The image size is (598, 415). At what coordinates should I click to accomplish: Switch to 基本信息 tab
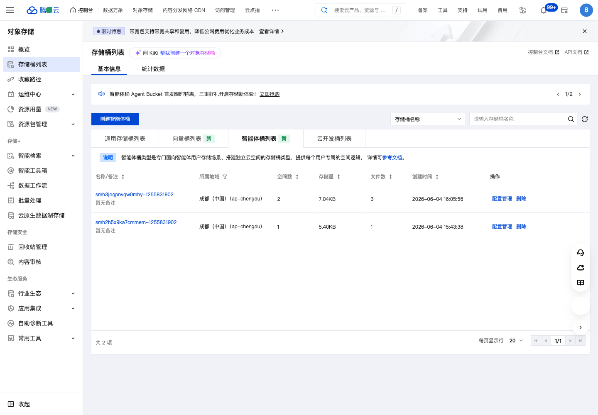pos(109,69)
